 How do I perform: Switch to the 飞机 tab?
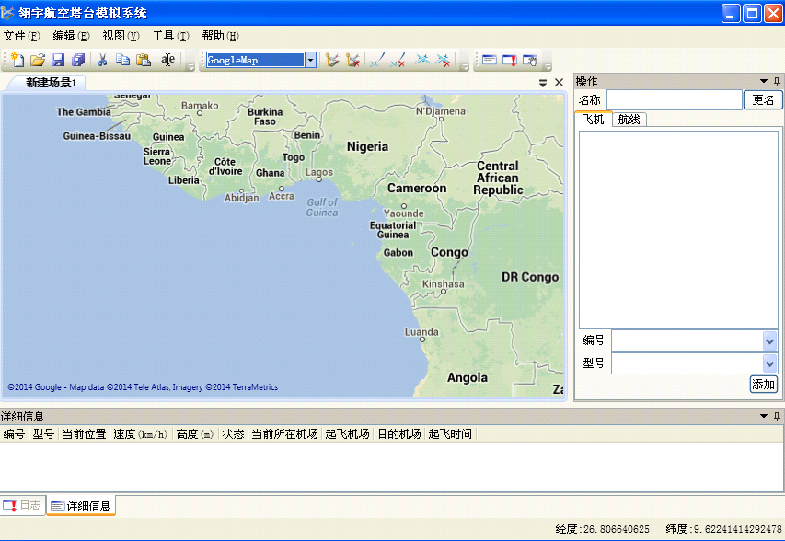click(x=594, y=119)
